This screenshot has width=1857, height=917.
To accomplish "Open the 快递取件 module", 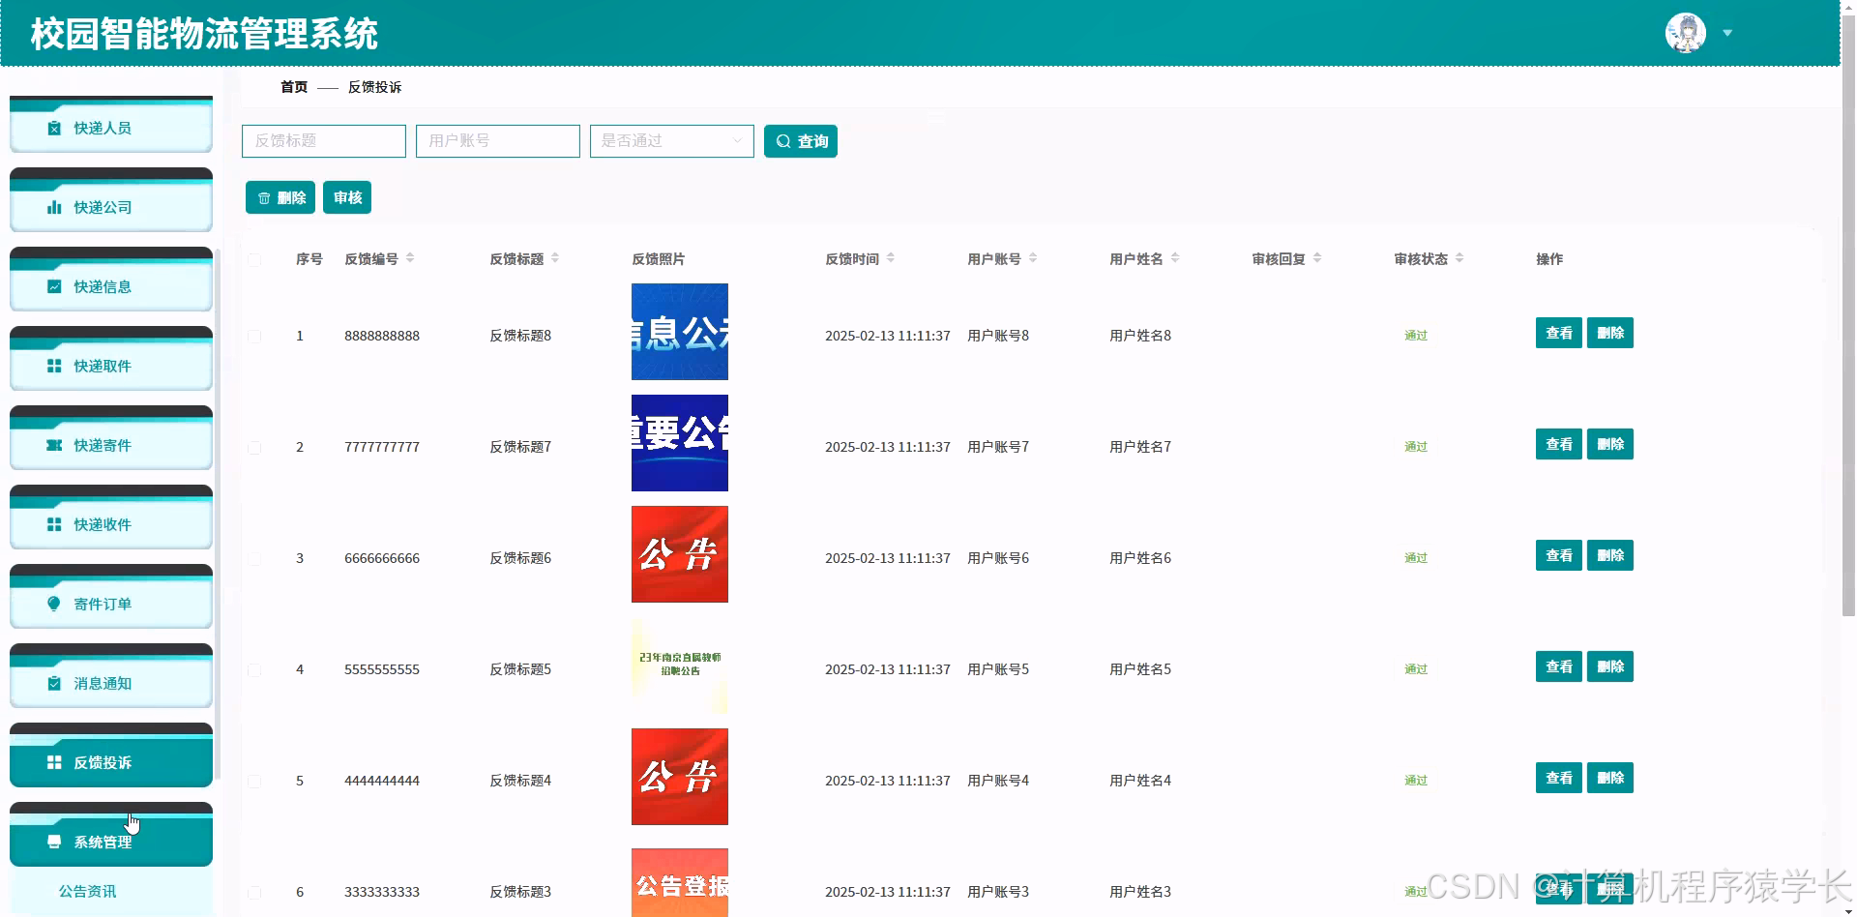I will point(110,366).
